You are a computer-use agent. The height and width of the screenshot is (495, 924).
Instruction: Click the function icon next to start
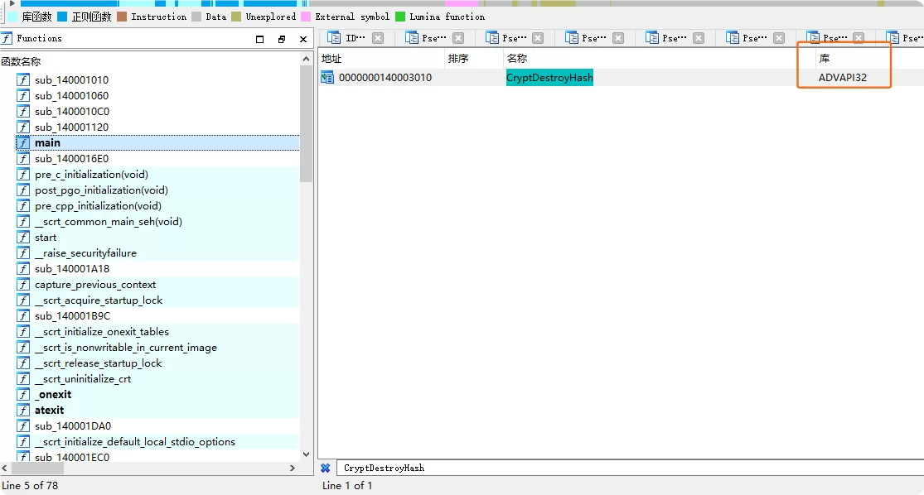(x=23, y=238)
